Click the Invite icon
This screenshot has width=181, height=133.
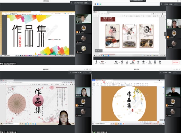pyautogui.click(x=127, y=62)
